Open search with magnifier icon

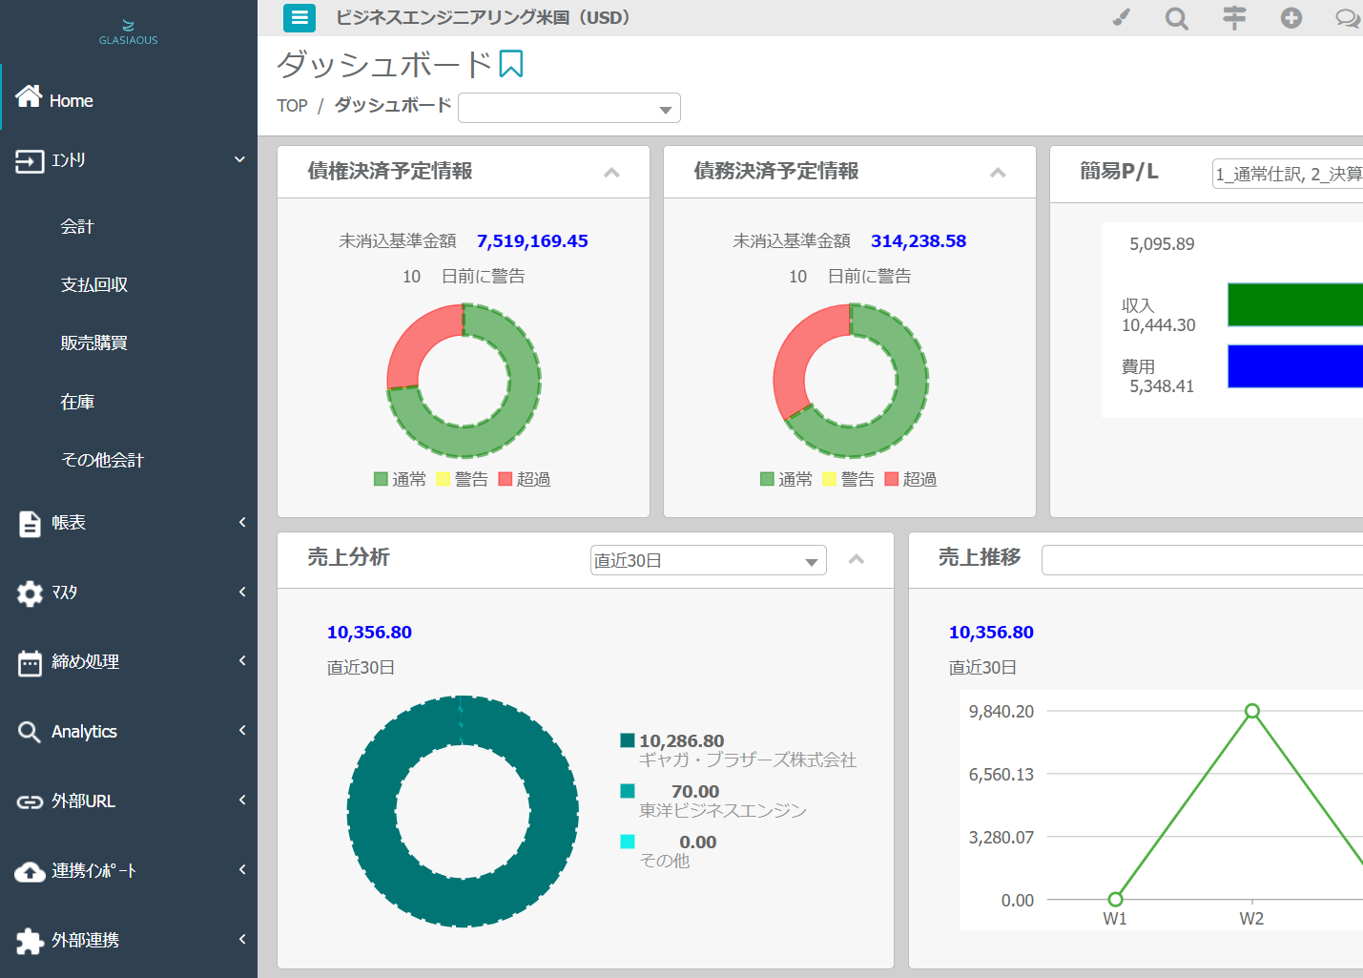tap(1177, 18)
